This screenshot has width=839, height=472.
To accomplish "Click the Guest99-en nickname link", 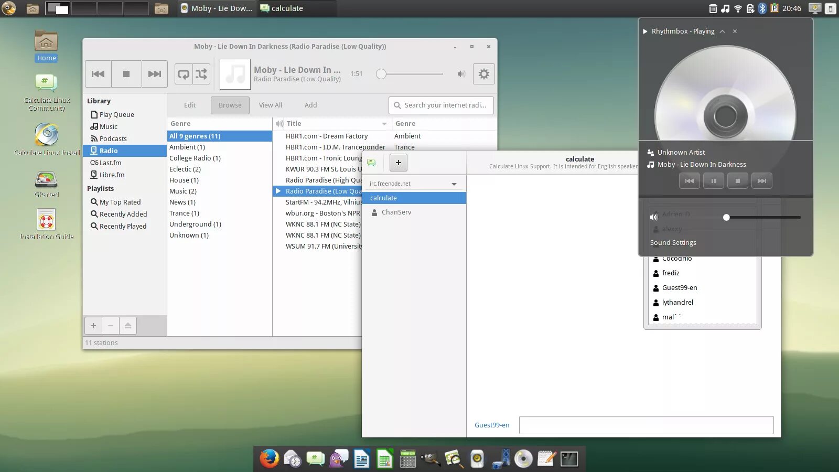I will pyautogui.click(x=492, y=425).
